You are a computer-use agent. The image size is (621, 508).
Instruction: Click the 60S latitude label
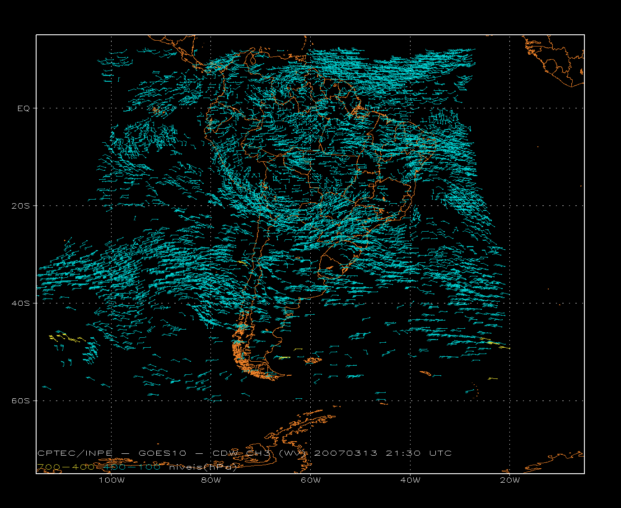point(20,401)
